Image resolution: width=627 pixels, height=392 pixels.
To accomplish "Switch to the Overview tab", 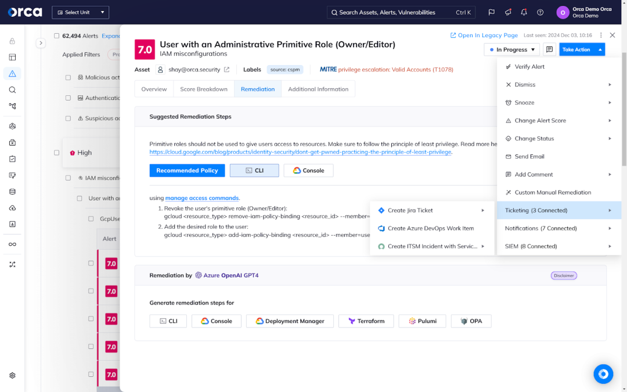I will (154, 89).
